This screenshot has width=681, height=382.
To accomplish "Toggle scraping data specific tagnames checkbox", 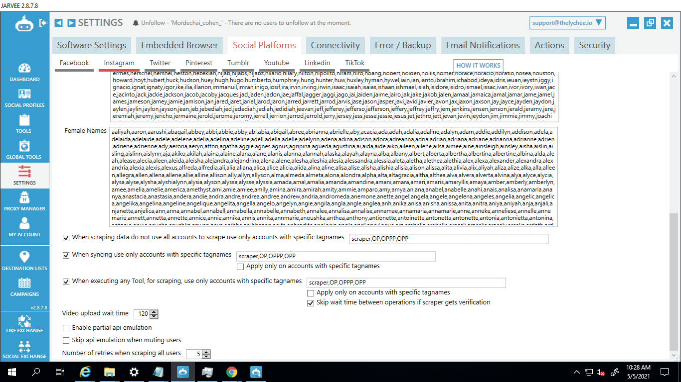I will click(x=66, y=238).
